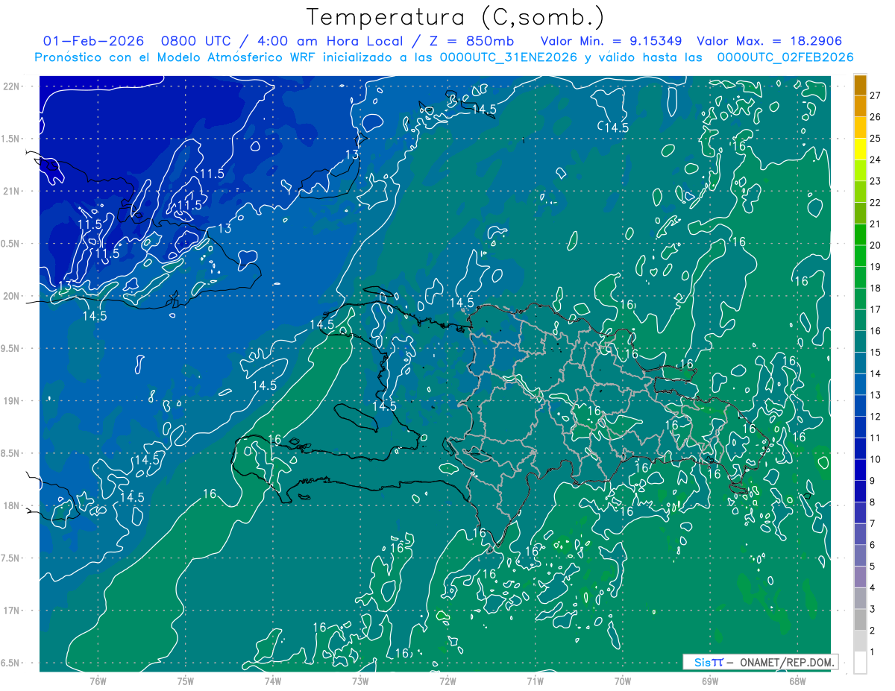The image size is (895, 691).
Task: Click the "20N" latitude label
Action: [13, 296]
